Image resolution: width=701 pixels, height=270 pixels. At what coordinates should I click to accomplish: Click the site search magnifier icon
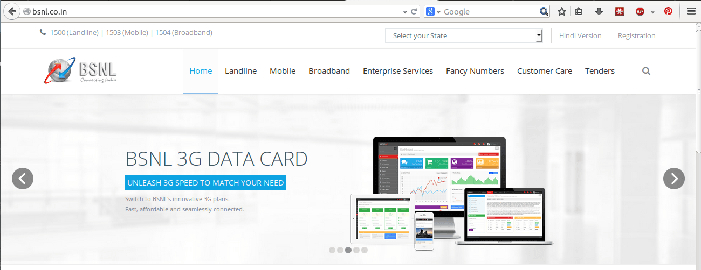[646, 71]
